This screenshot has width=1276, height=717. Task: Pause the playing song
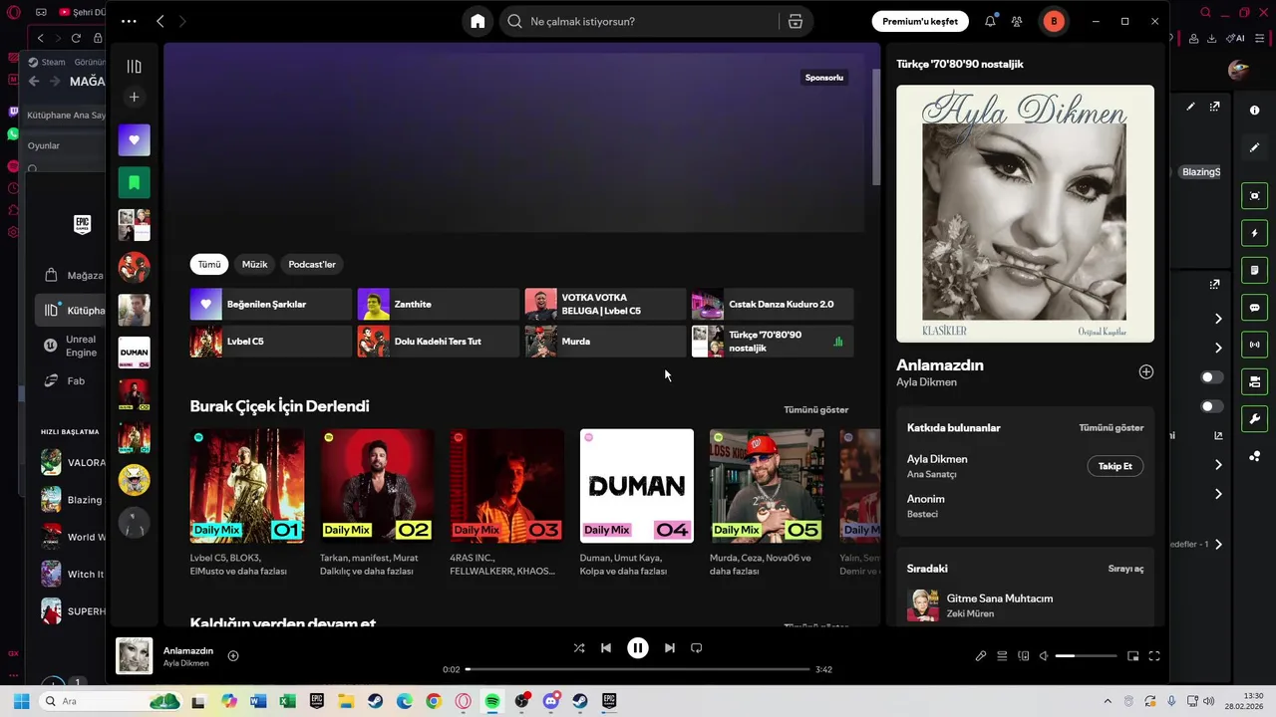click(x=637, y=648)
